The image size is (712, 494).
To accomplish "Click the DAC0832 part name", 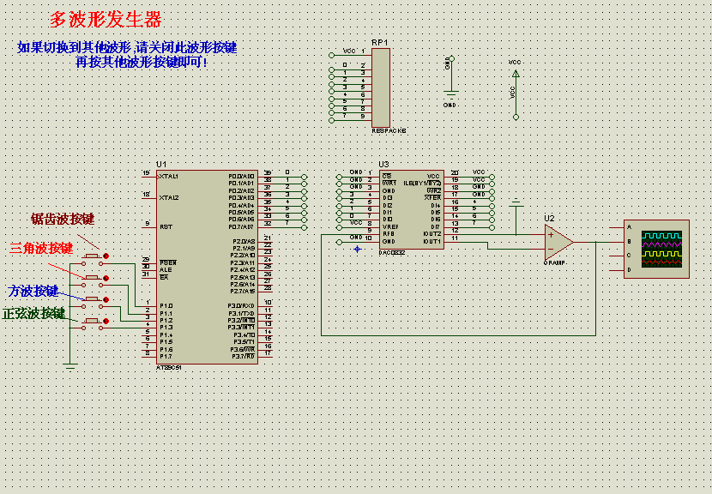I will (x=391, y=252).
